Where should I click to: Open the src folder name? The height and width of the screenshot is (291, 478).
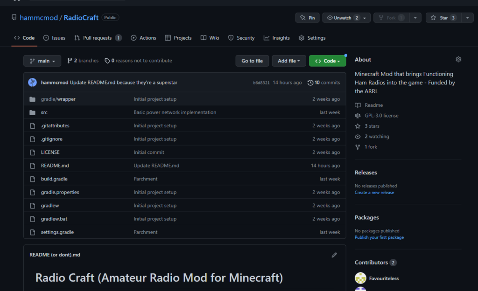44,112
